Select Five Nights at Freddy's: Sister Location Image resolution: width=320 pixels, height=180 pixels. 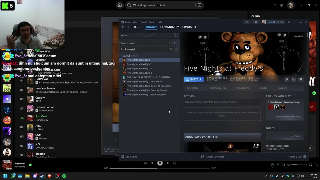click(x=150, y=94)
